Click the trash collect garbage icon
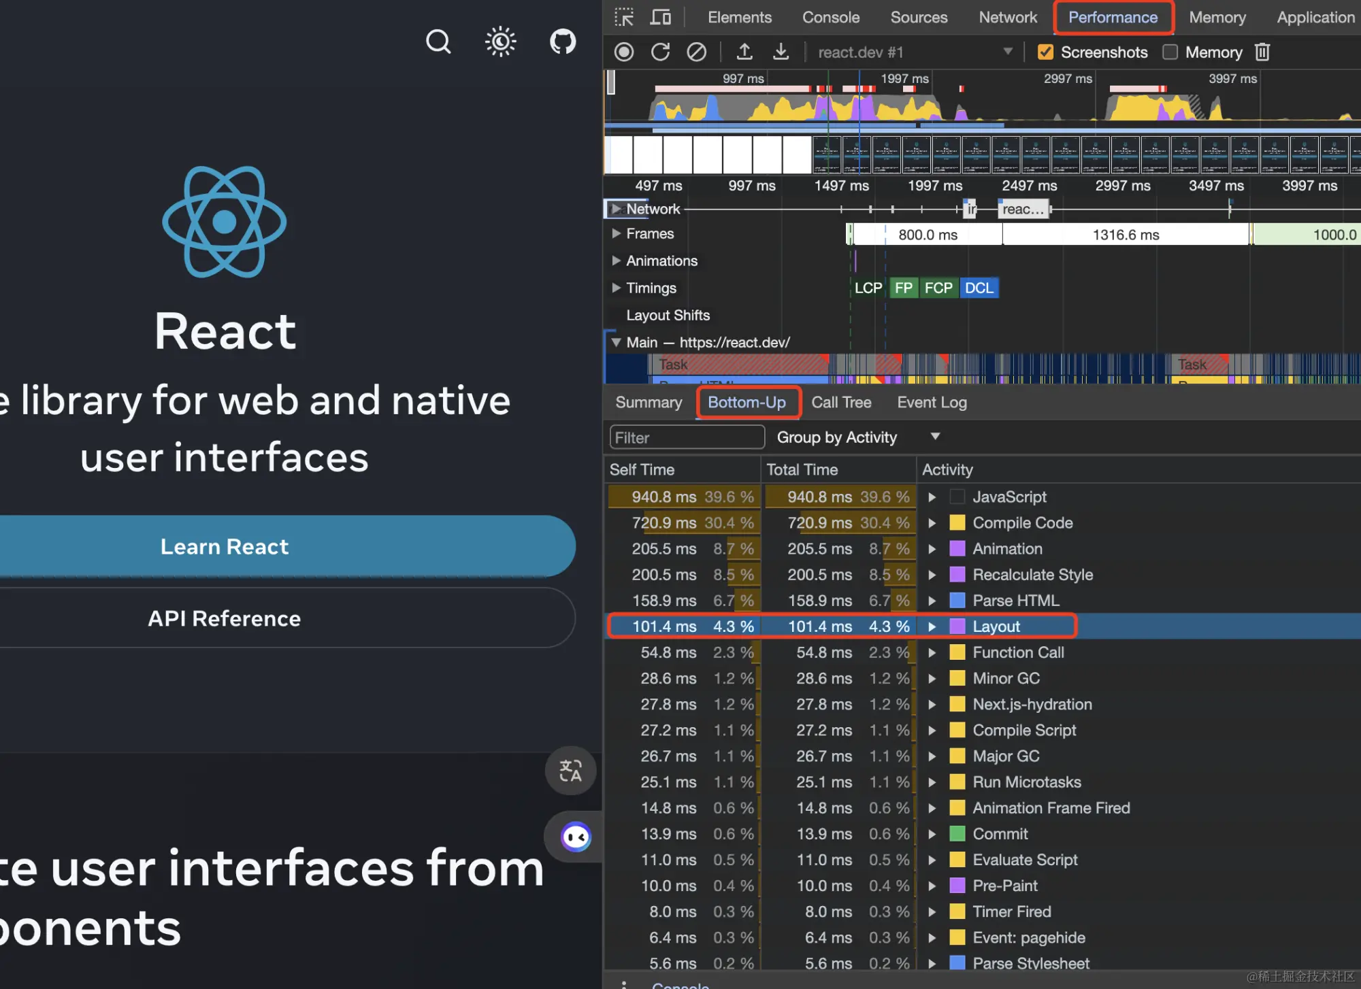Image resolution: width=1361 pixels, height=989 pixels. coord(1262,52)
